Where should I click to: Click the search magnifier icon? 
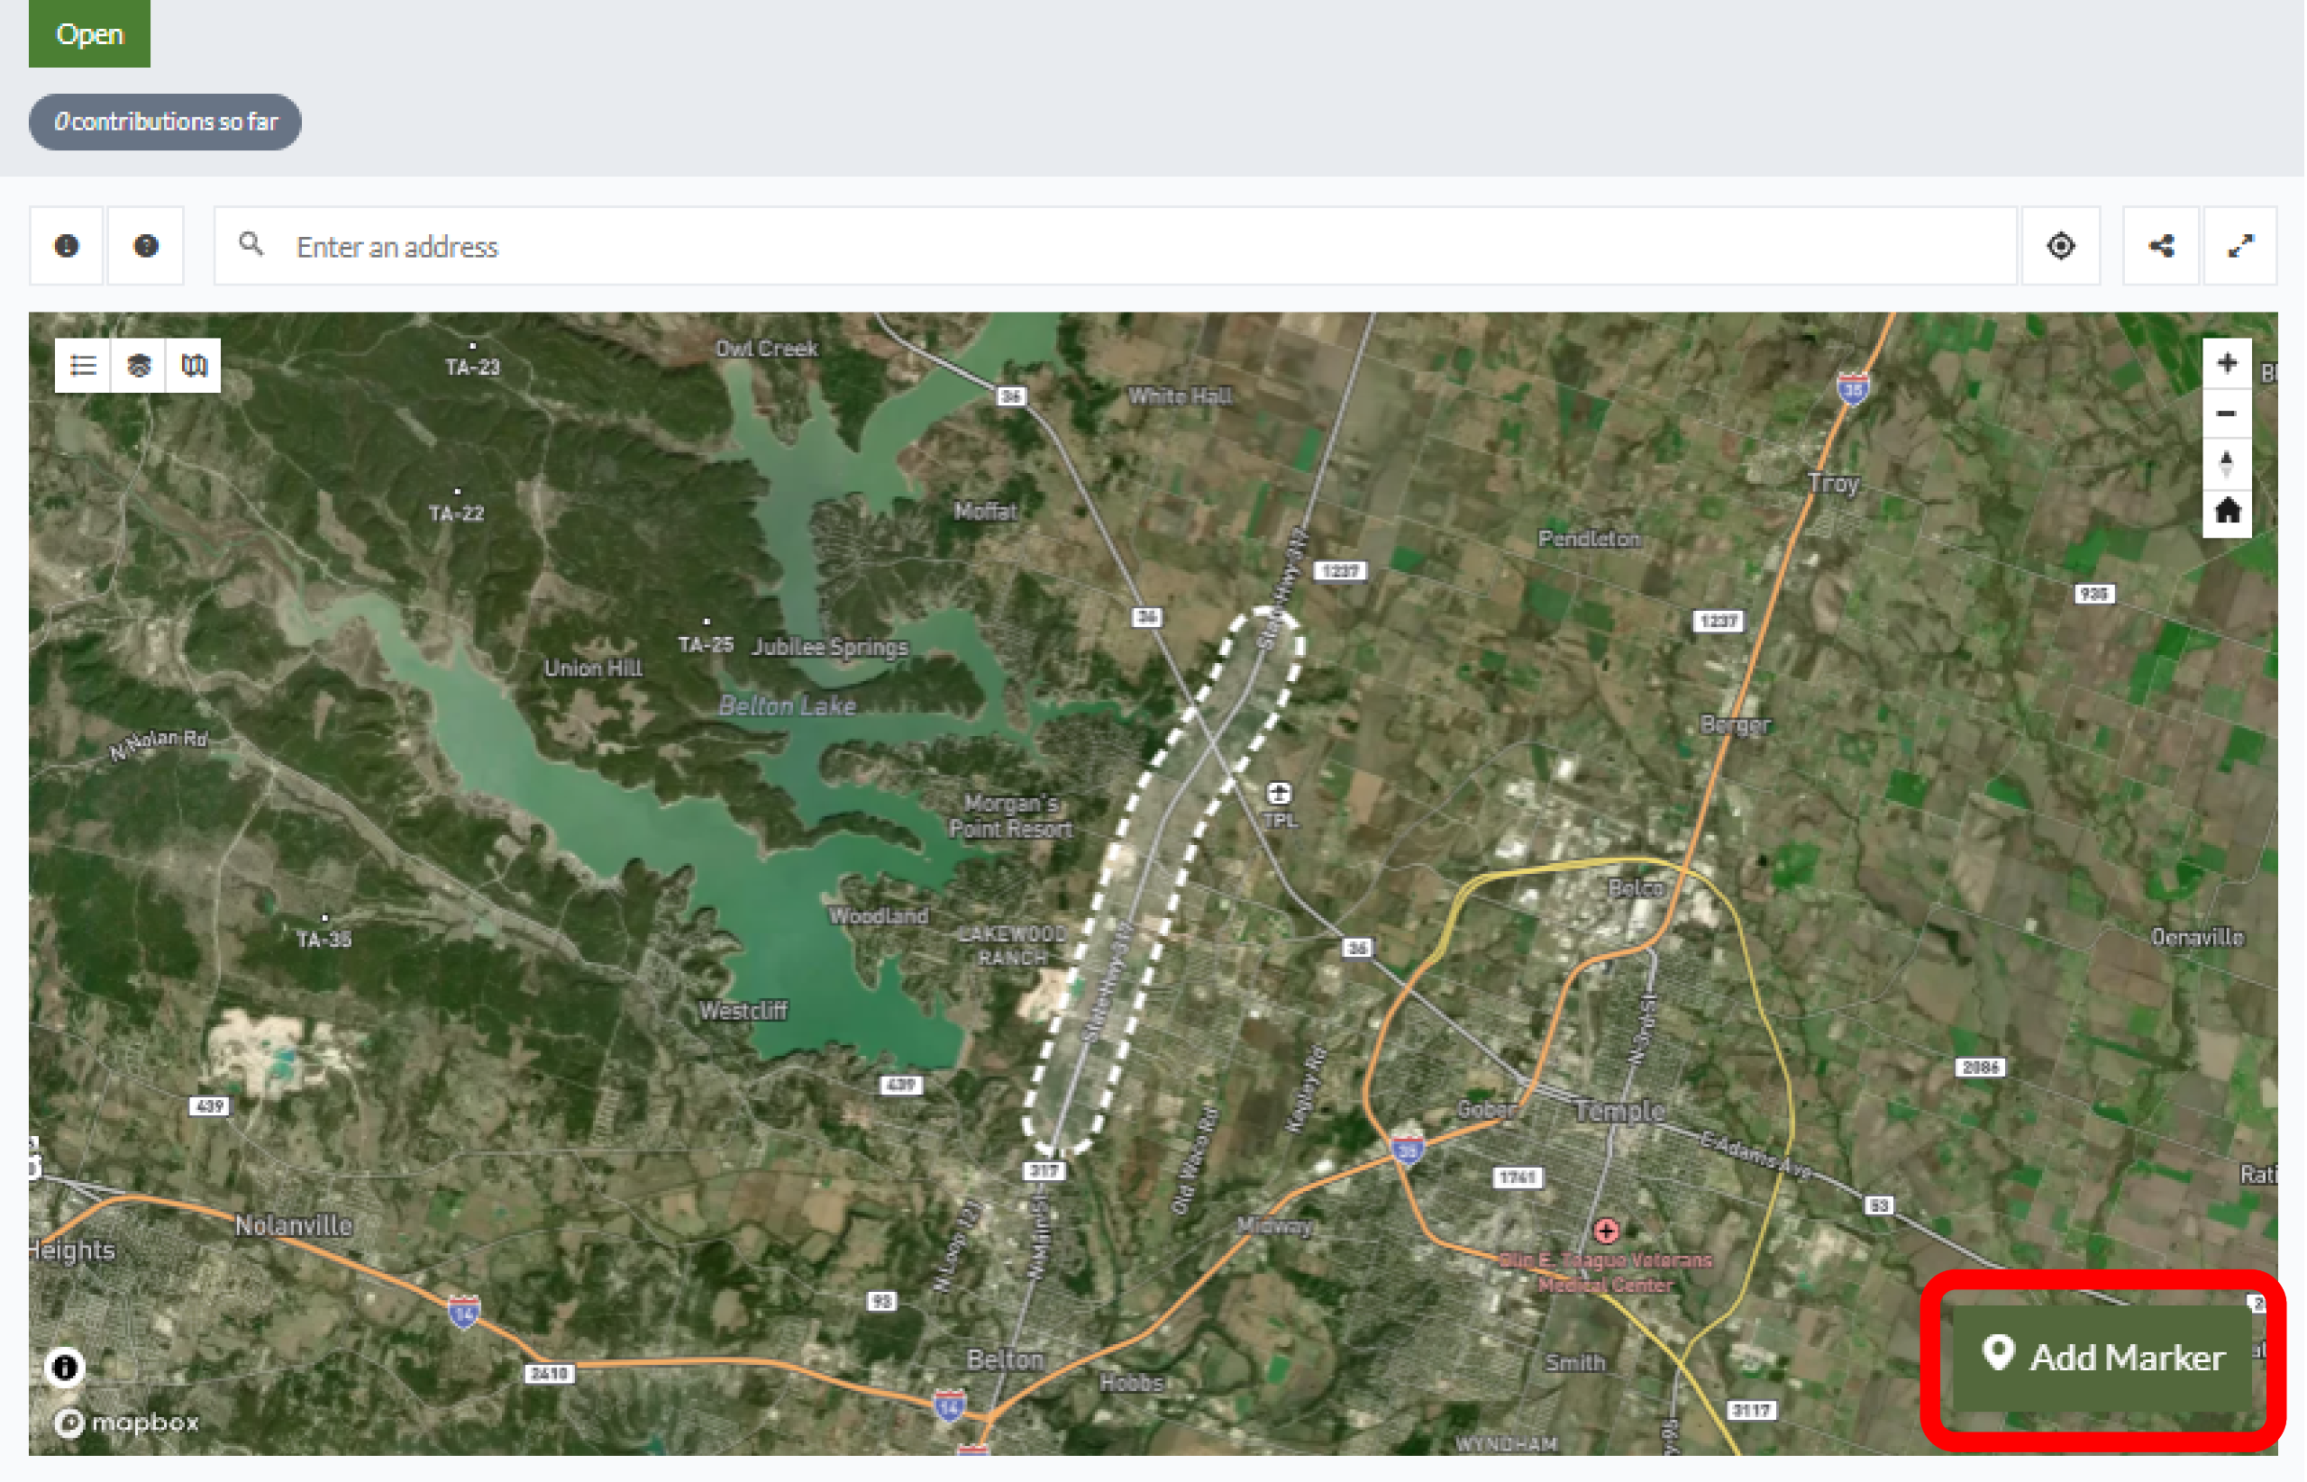pyautogui.click(x=251, y=244)
